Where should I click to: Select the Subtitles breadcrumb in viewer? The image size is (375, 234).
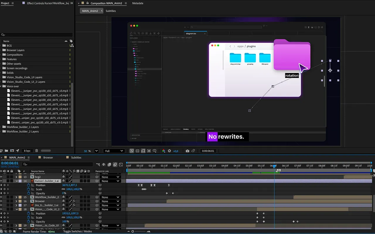coord(111,11)
